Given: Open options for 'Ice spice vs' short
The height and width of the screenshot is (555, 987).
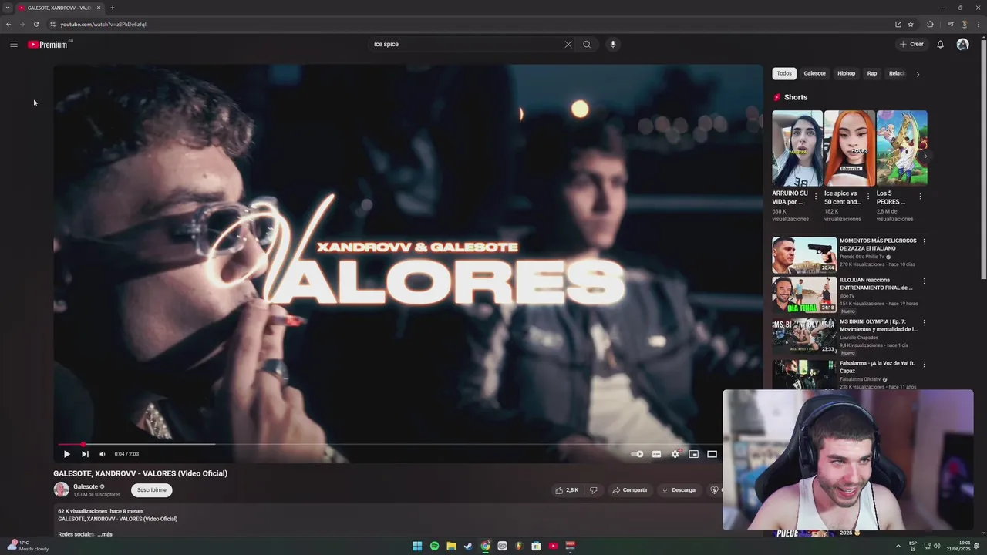Looking at the screenshot, I should 868,197.
